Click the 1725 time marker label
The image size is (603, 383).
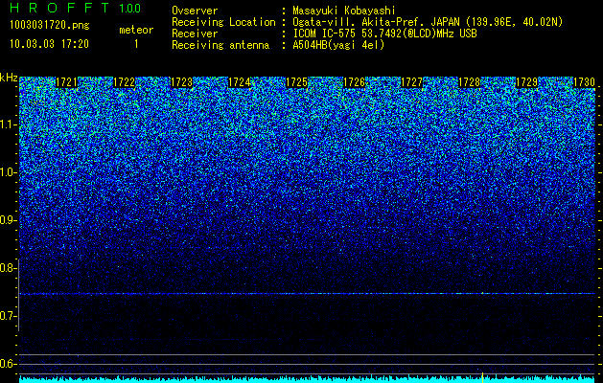(x=296, y=82)
